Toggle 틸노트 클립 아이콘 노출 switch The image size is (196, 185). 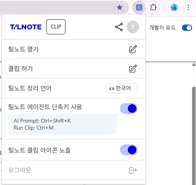point(129,150)
